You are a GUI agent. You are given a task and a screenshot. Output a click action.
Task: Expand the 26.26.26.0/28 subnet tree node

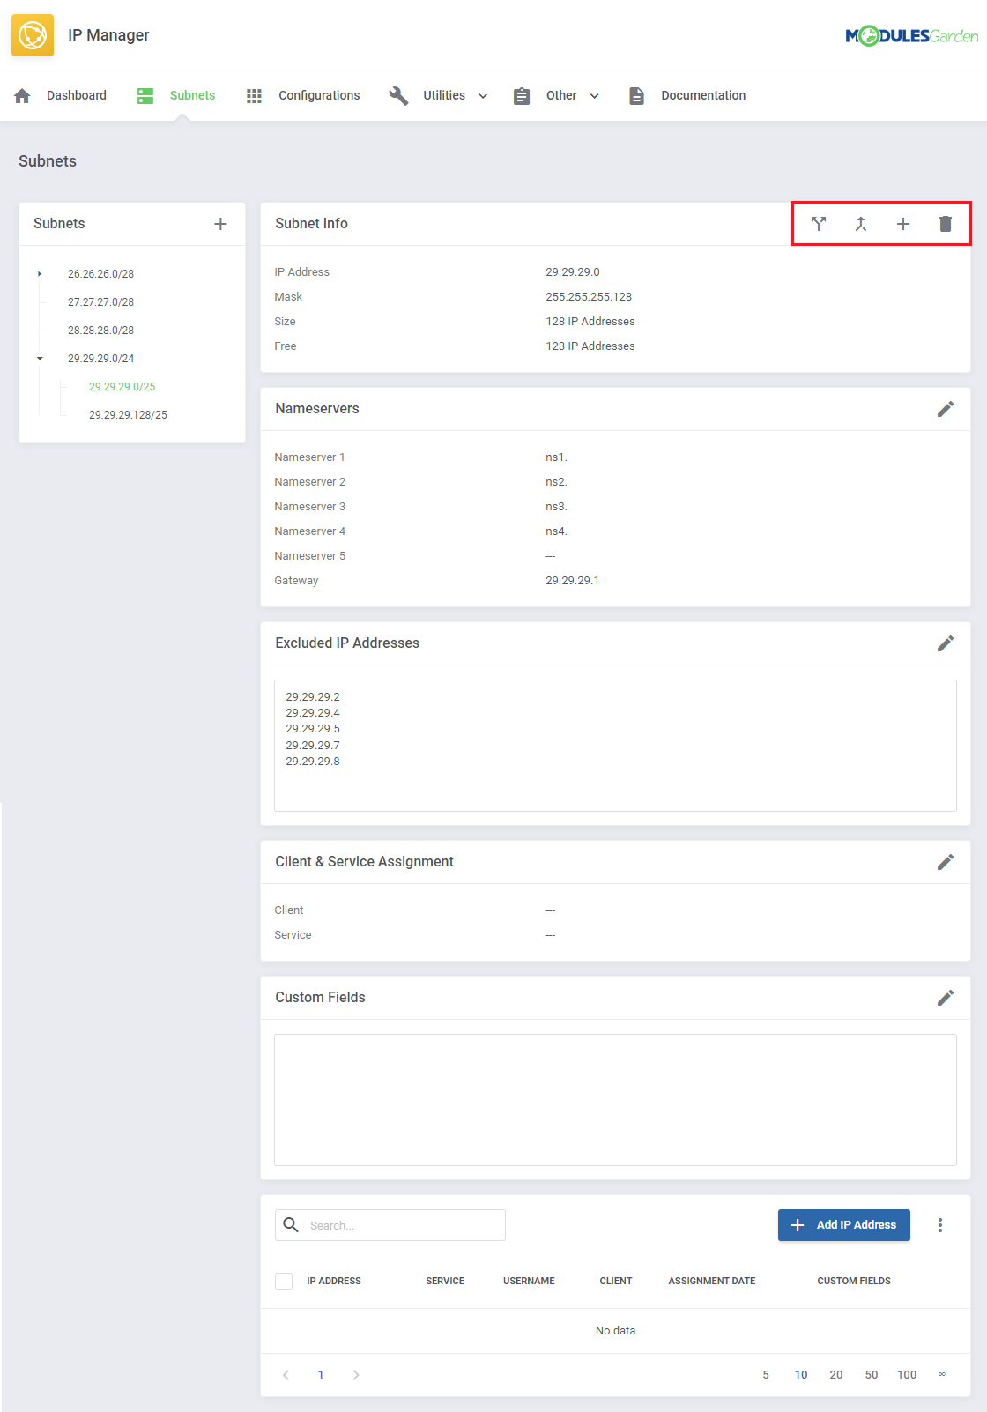[40, 274]
